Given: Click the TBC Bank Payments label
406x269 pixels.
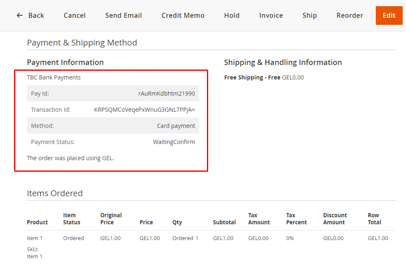Looking at the screenshot, I should click(x=54, y=77).
